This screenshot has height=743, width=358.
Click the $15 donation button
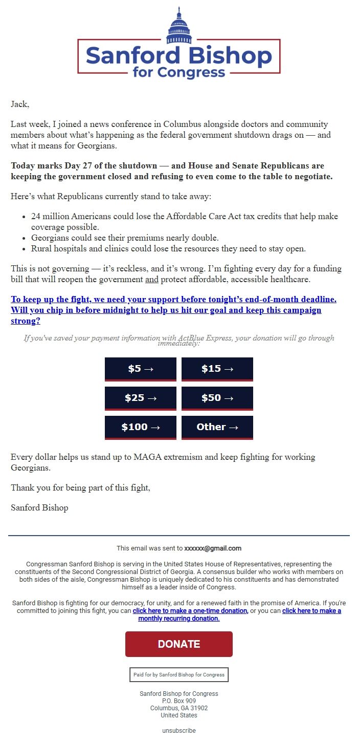coord(217,369)
